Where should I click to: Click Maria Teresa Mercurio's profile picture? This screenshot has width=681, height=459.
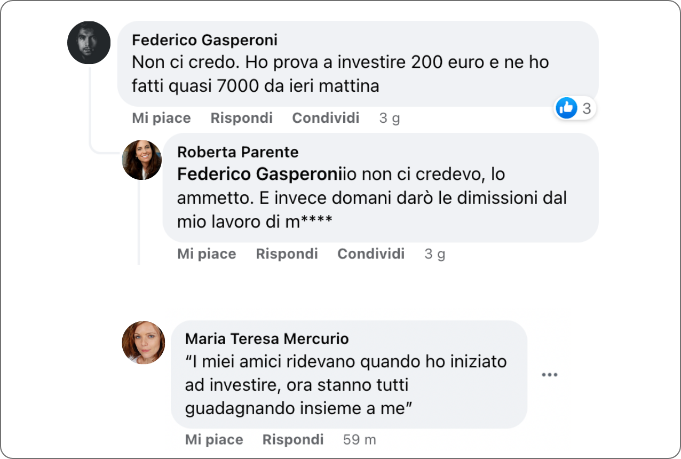[143, 343]
